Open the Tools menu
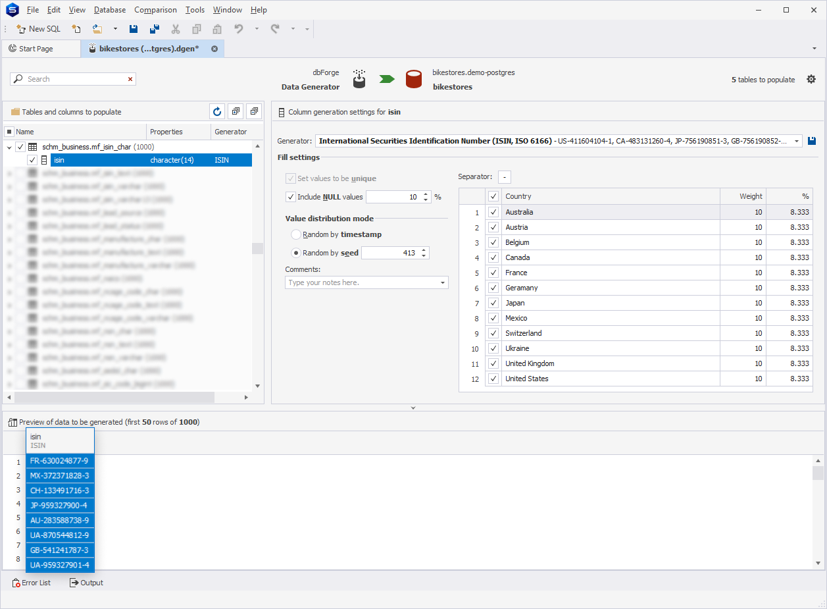827x609 pixels. [x=195, y=10]
